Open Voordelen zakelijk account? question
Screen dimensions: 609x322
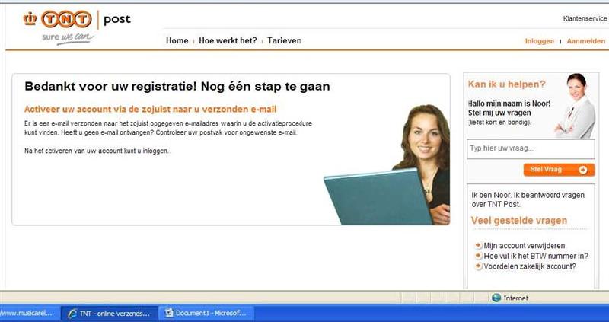click(x=530, y=266)
